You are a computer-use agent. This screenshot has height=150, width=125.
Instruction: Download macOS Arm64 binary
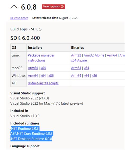coord(76,68)
